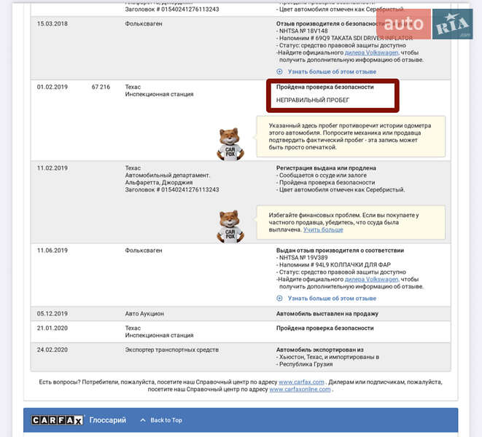The height and width of the screenshot is (437, 482).
Task: Select date 24.02.2020 row entry
Action: click(53, 350)
